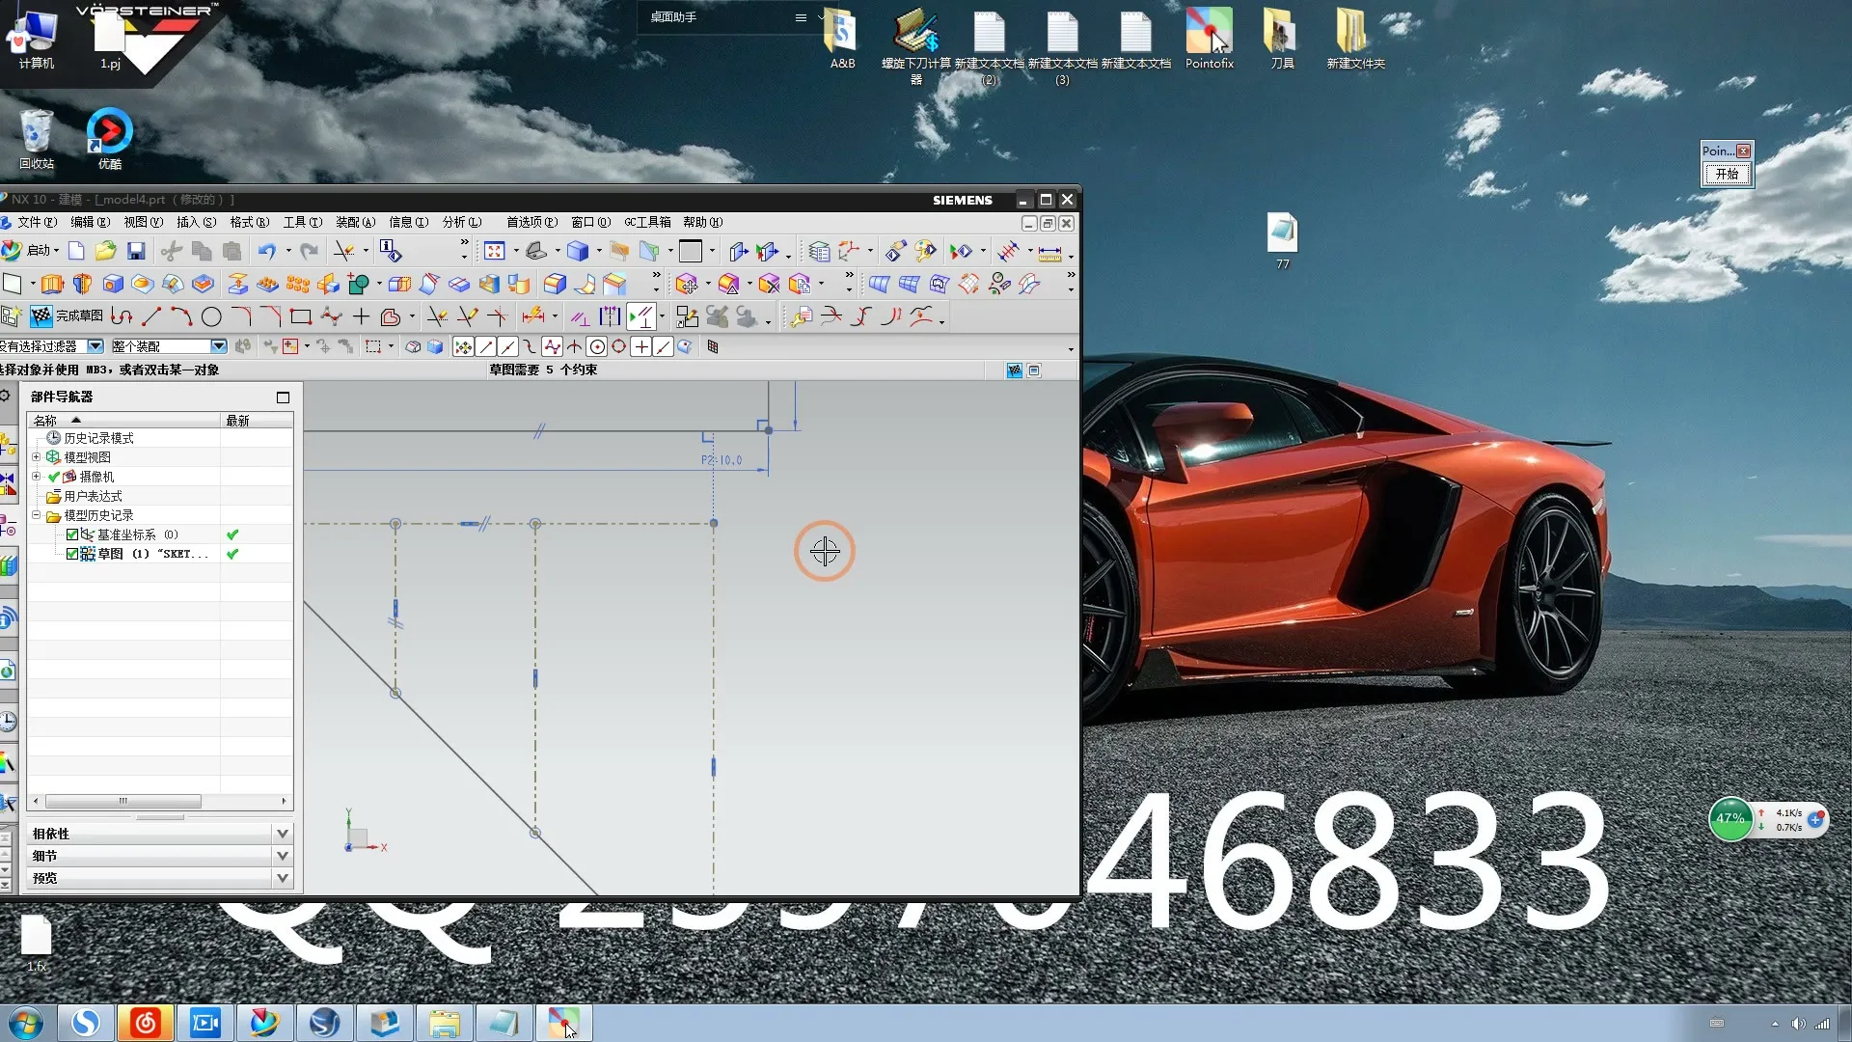Select the Rectangle sketch tool
This screenshot has width=1852, height=1042.
(300, 316)
